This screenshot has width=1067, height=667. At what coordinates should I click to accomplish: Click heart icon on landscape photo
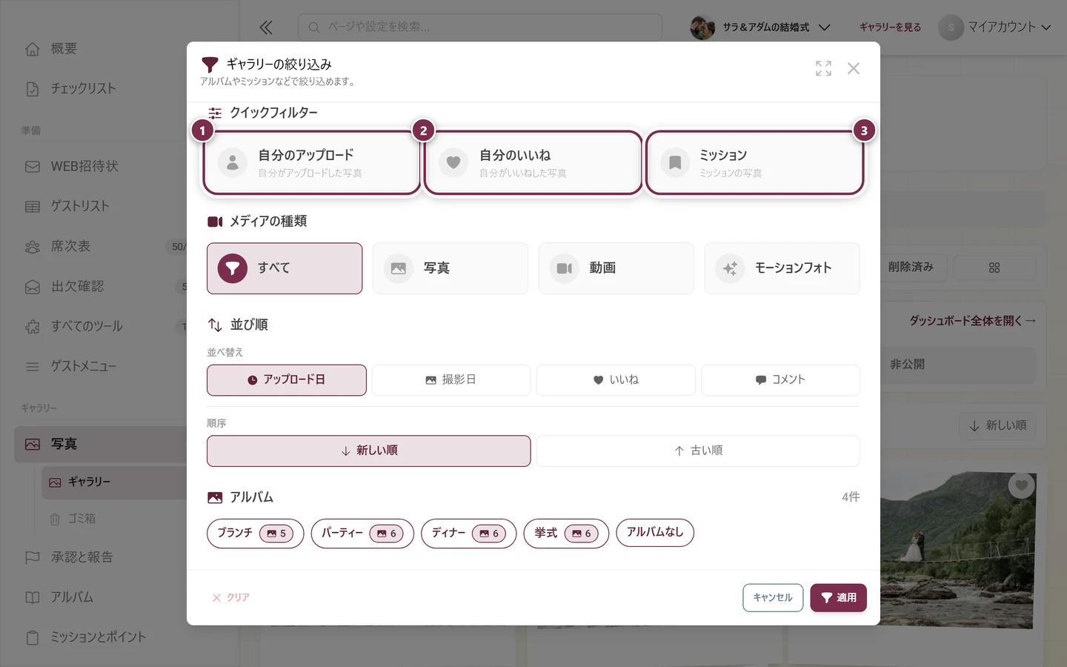(1022, 485)
